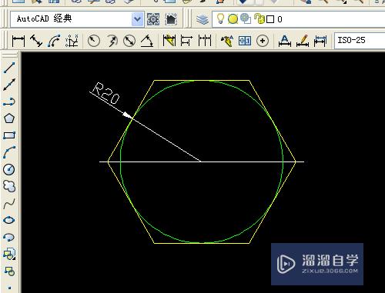Select the Rectangle tool
This screenshot has height=293, width=385.
pos(9,135)
